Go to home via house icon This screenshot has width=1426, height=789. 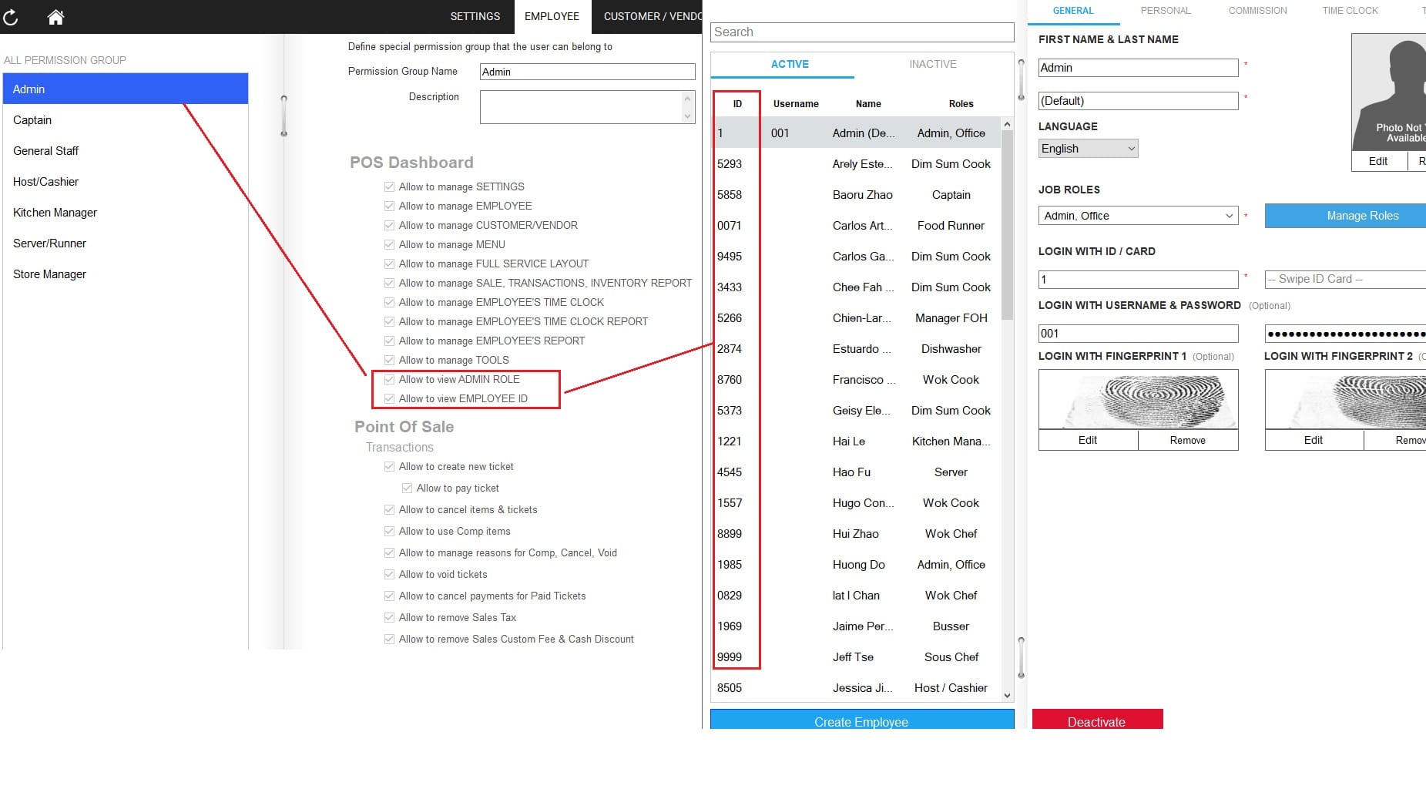pyautogui.click(x=55, y=16)
